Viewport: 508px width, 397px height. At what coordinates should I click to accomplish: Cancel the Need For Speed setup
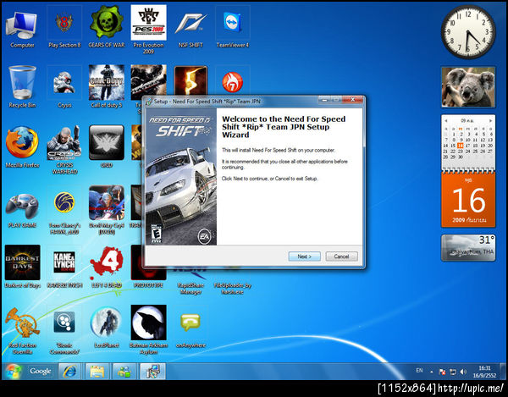pos(341,256)
